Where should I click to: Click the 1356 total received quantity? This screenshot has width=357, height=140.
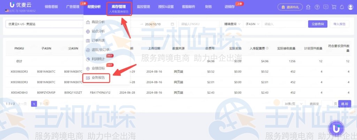[x=292, y=61]
